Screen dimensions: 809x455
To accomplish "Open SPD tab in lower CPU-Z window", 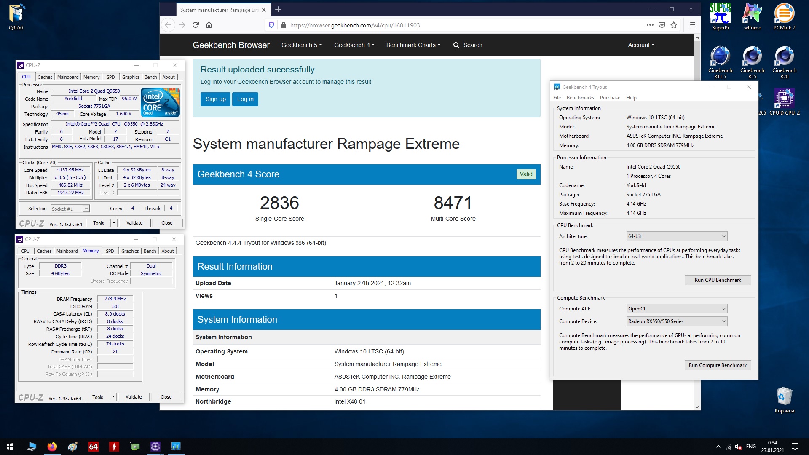I will [110, 251].
